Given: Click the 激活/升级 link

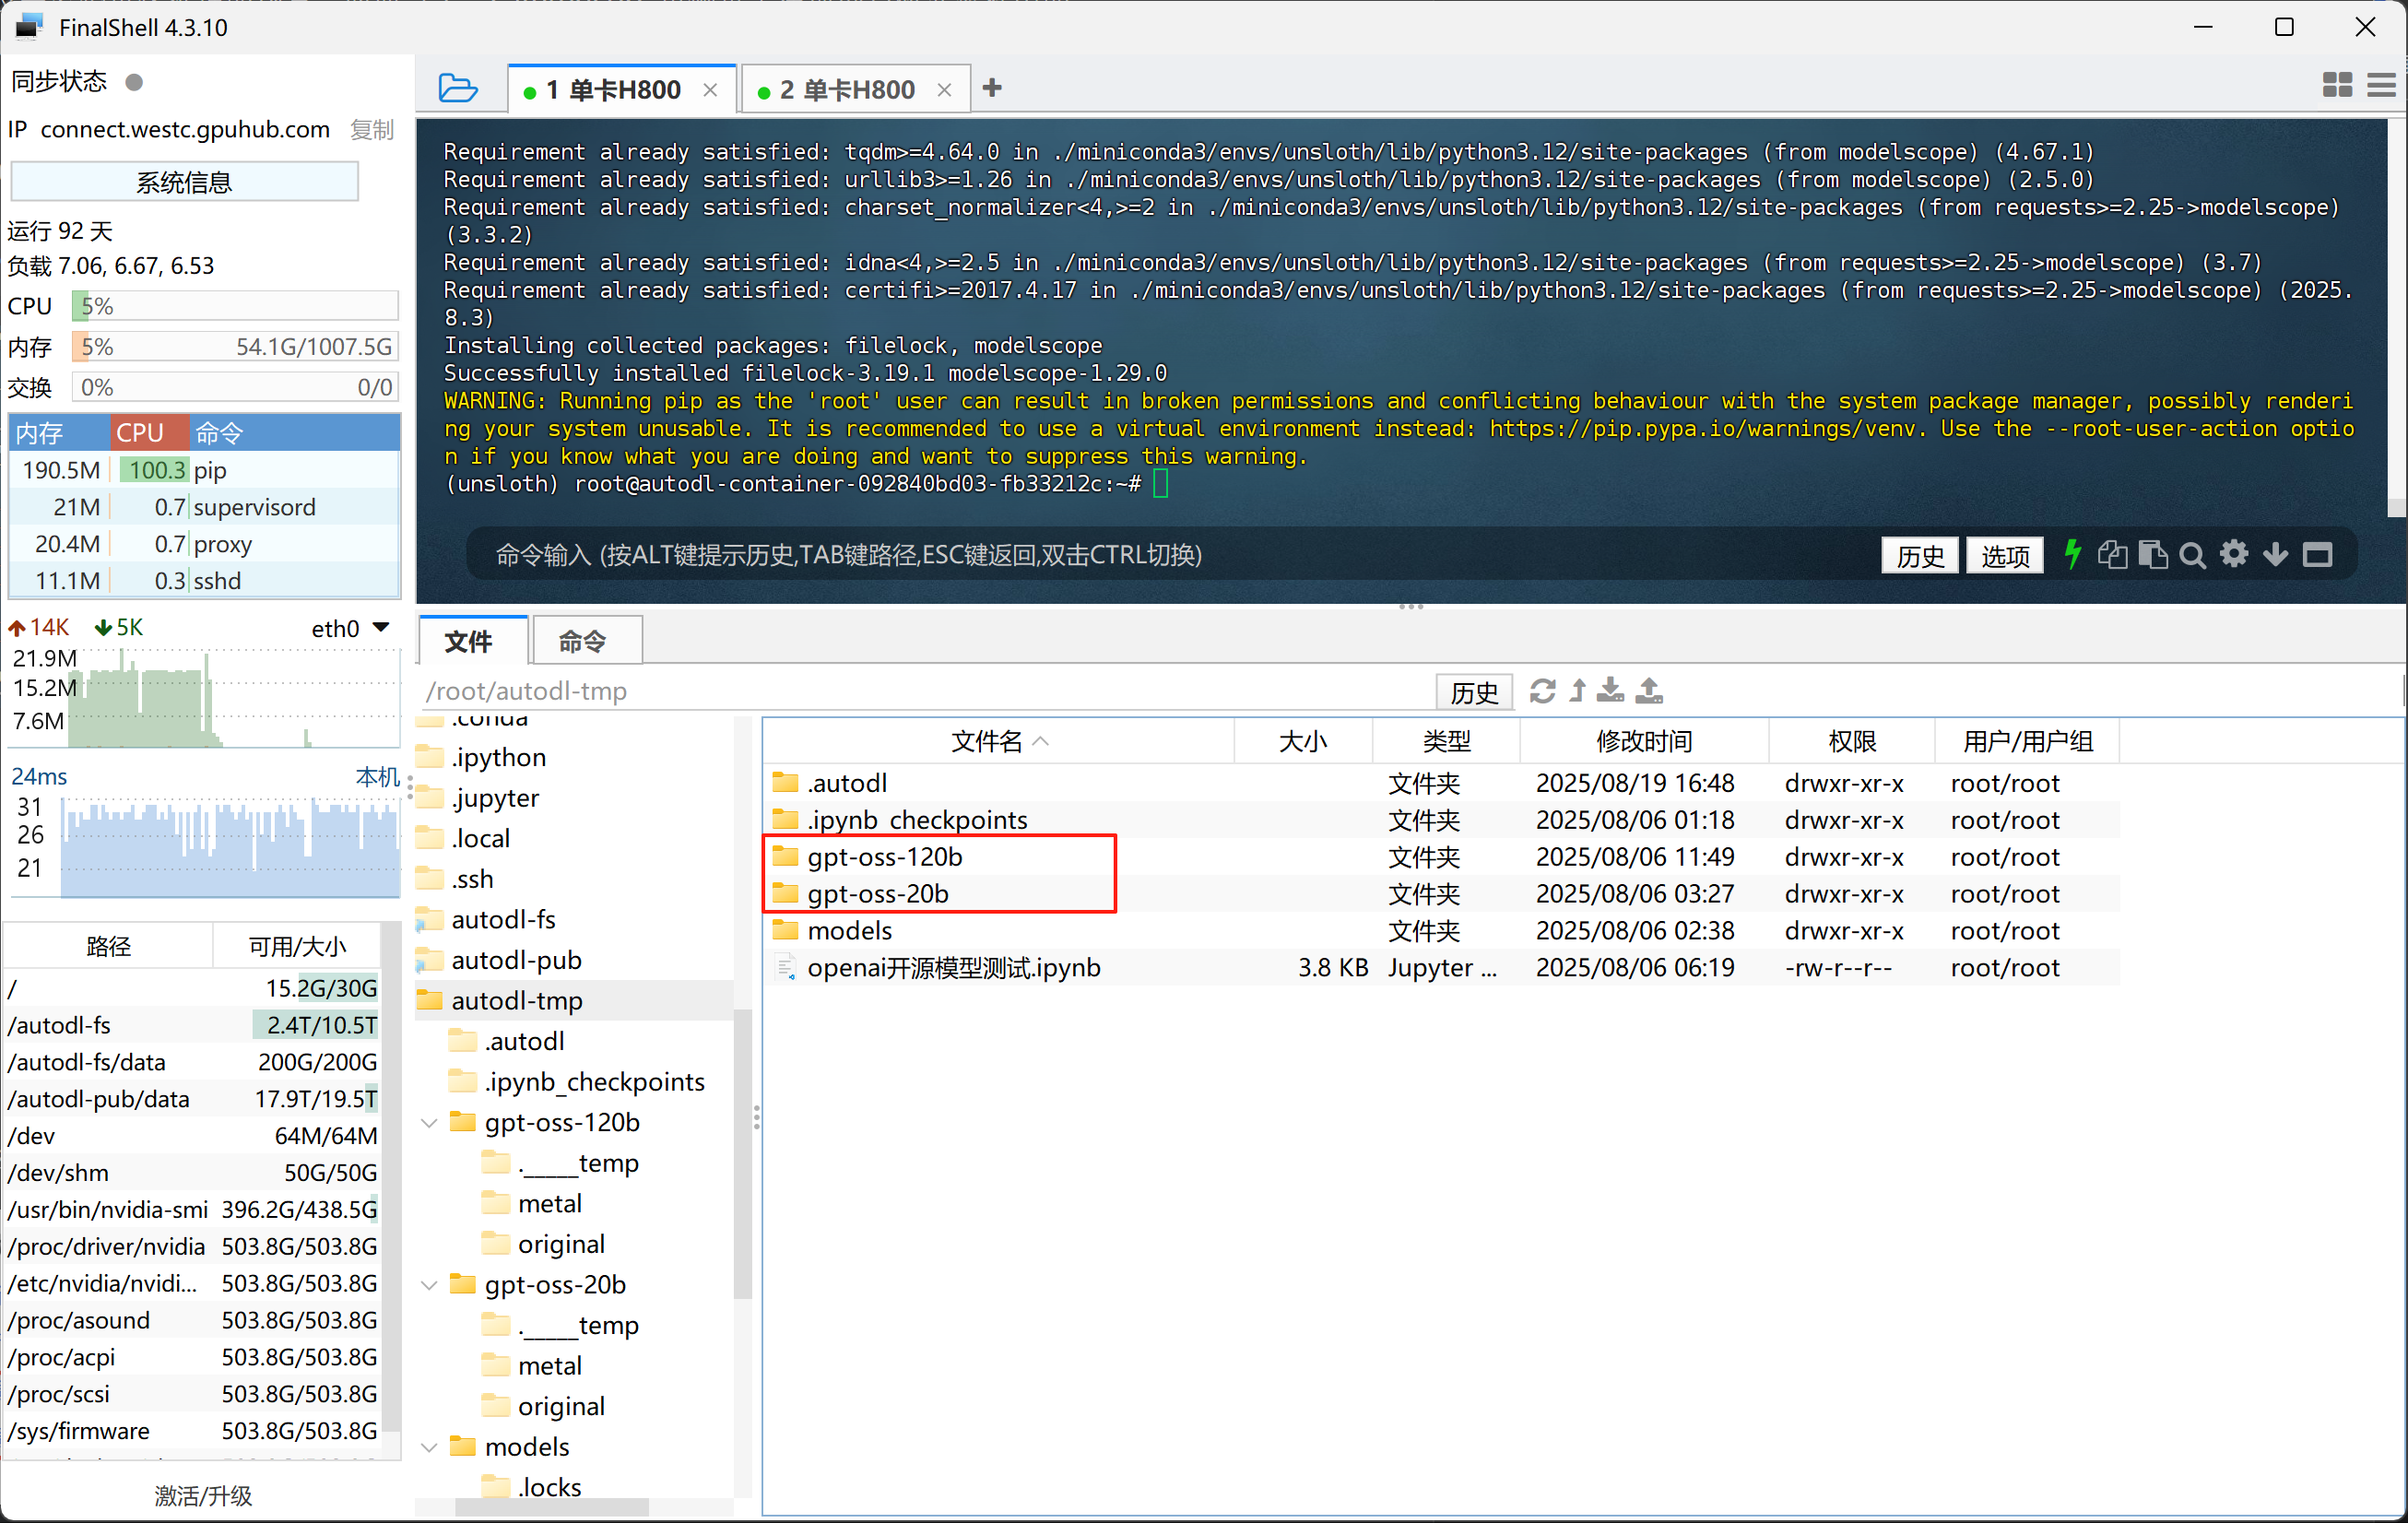Looking at the screenshot, I should pyautogui.click(x=204, y=1496).
